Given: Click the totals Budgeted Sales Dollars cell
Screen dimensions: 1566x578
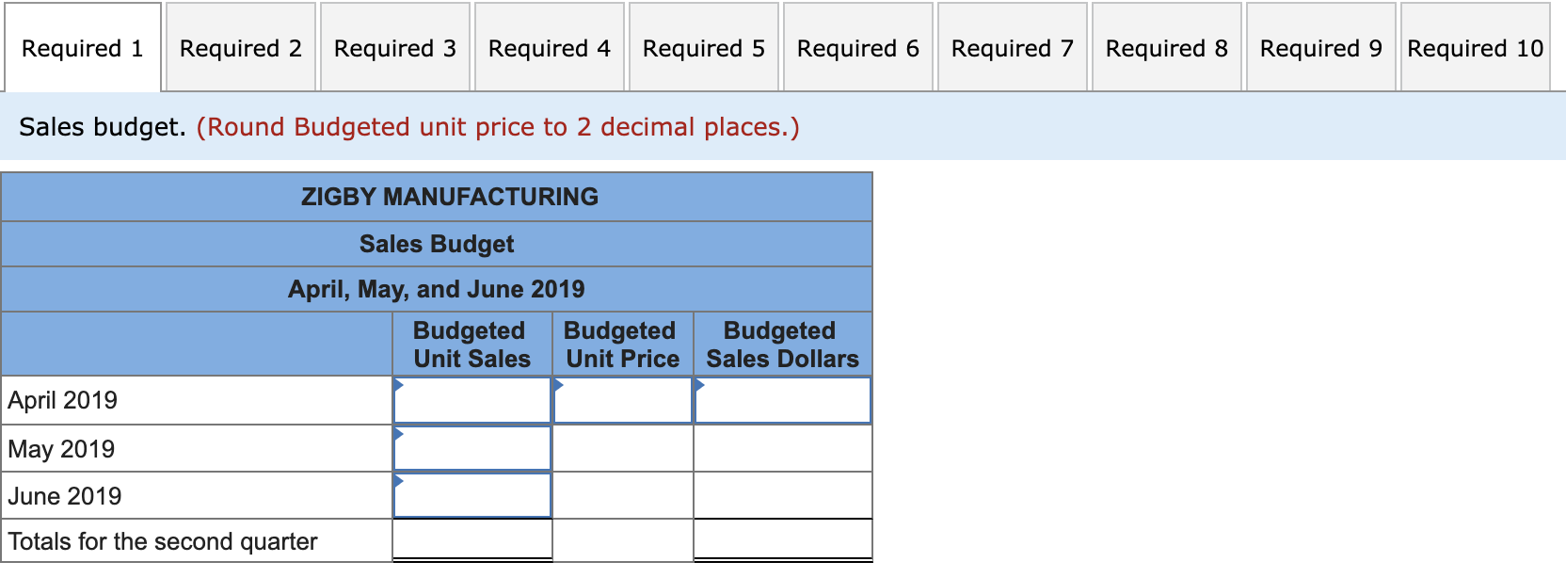Looking at the screenshot, I should [782, 541].
